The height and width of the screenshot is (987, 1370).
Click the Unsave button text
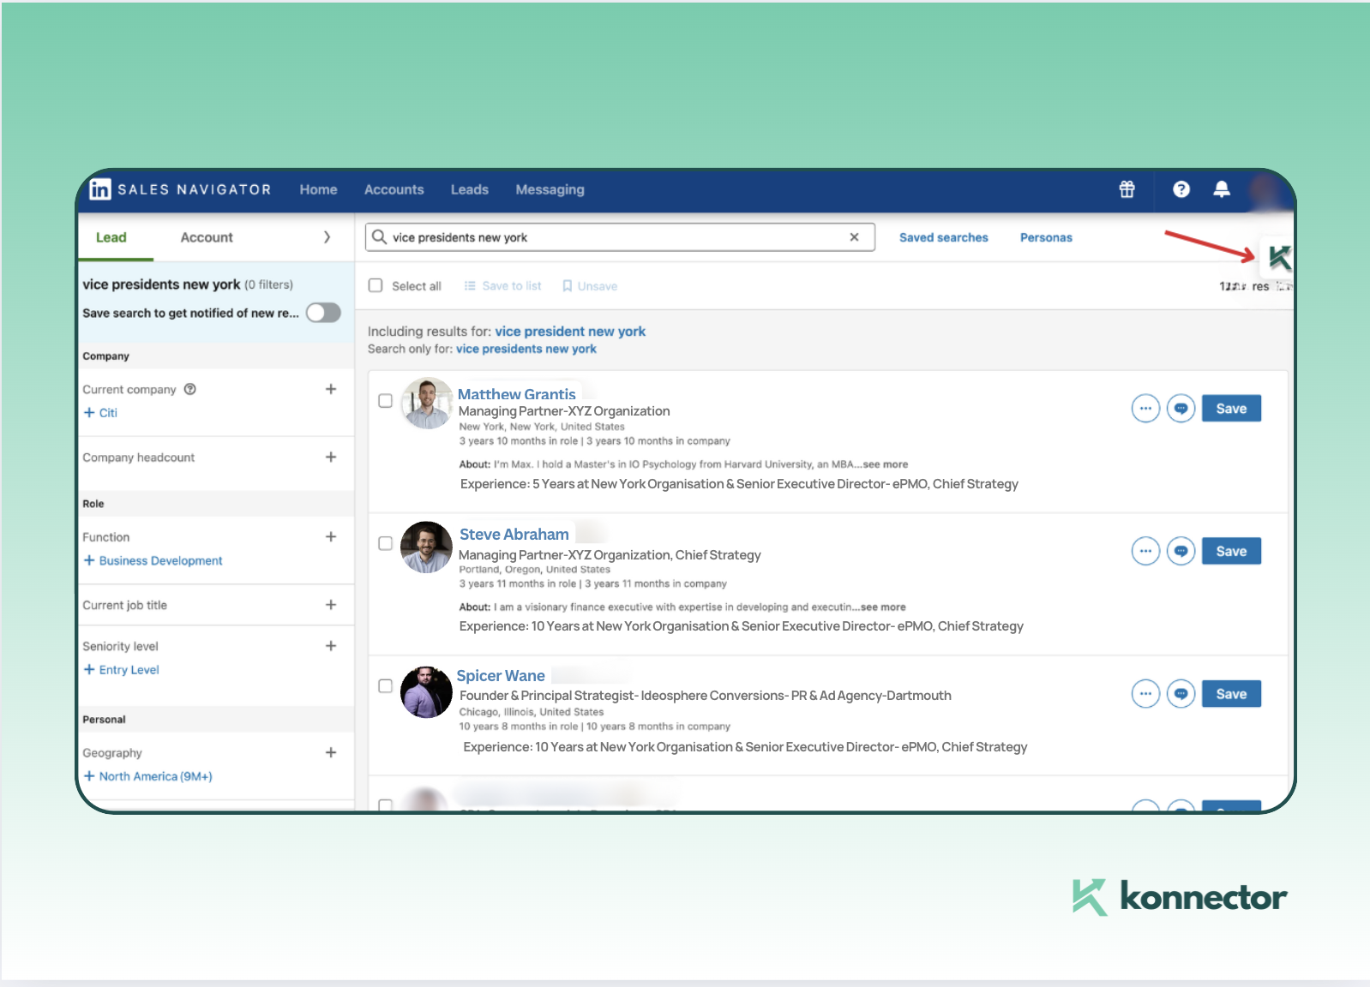(x=598, y=286)
